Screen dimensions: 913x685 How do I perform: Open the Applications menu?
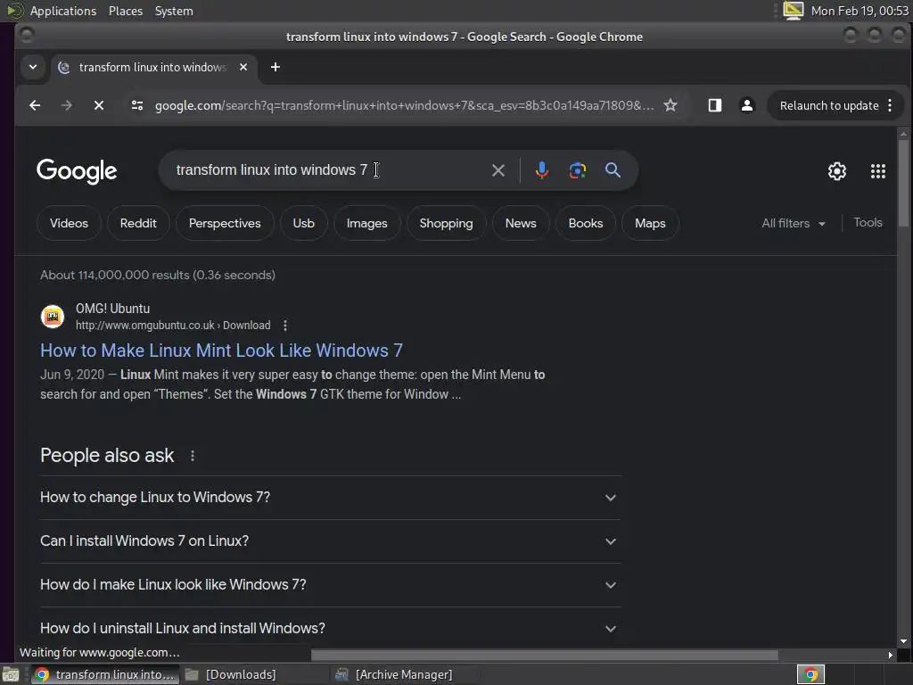tap(63, 11)
